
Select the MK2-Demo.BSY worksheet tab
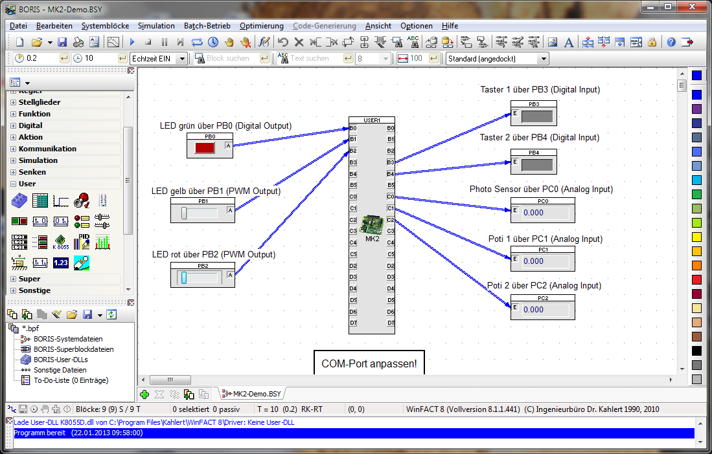(253, 395)
